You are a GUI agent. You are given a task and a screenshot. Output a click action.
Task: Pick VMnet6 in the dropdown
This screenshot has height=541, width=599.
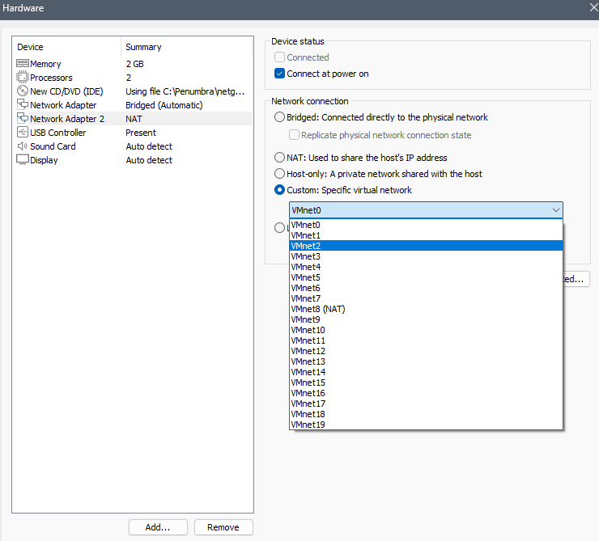(x=426, y=288)
